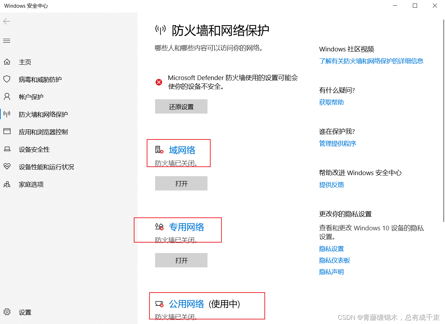
Task: Select the 主页 home icon
Action: [x=7, y=62]
